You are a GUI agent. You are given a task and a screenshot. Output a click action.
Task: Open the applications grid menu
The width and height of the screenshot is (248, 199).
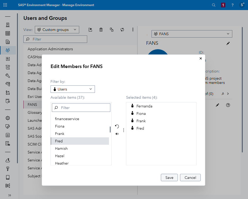[5, 5]
